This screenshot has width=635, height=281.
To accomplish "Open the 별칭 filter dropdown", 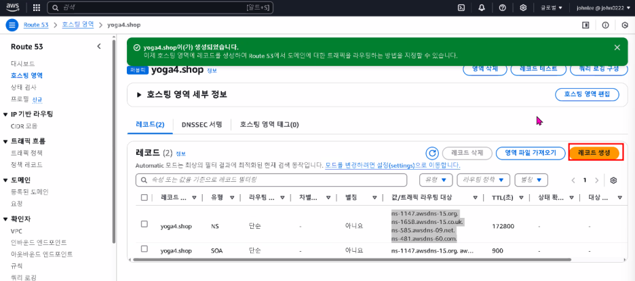I will 531,180.
